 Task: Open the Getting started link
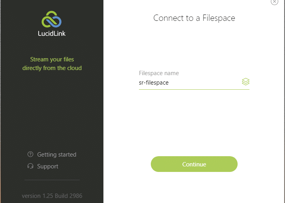[56, 155]
